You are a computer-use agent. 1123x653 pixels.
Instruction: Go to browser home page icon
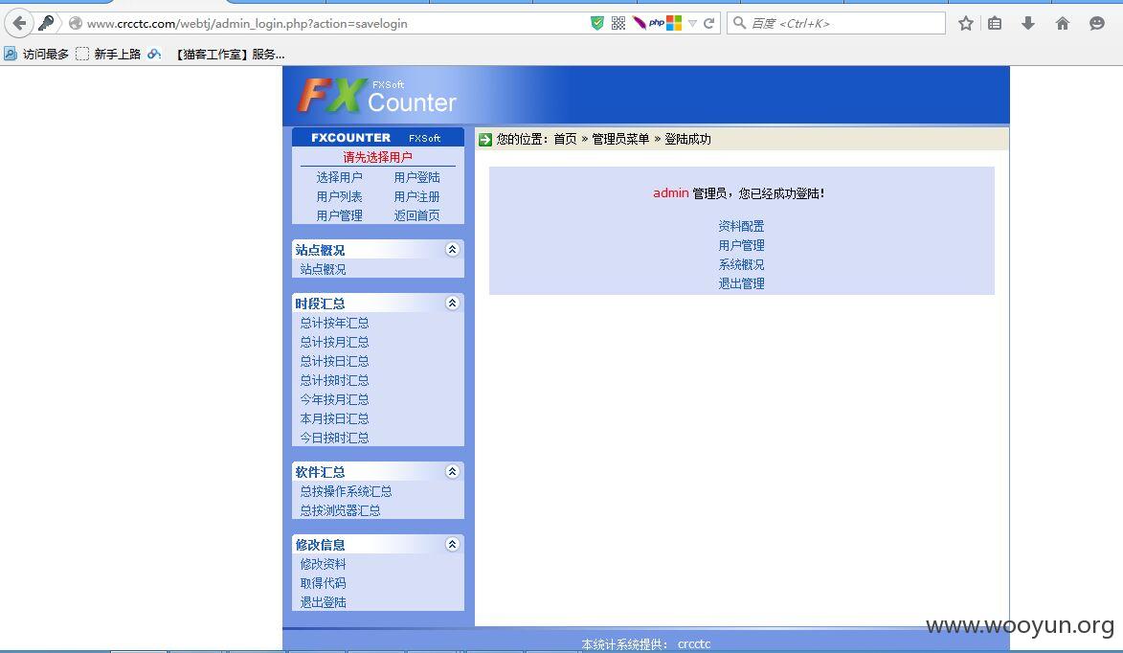1062,24
